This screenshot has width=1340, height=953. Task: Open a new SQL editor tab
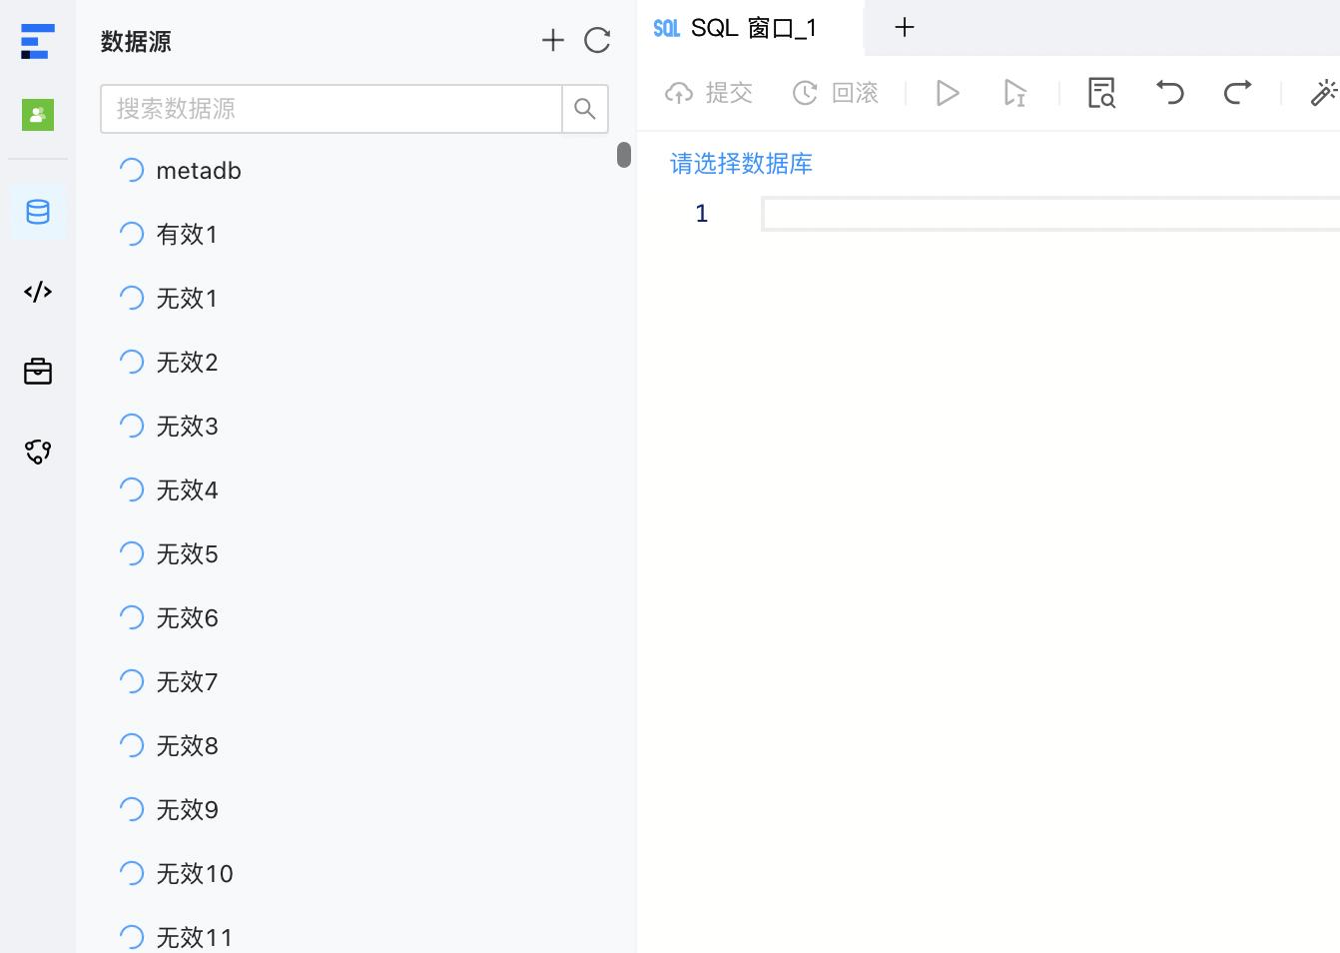click(x=904, y=28)
